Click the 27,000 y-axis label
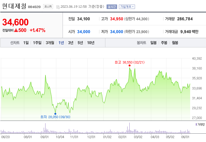 tap(197, 118)
